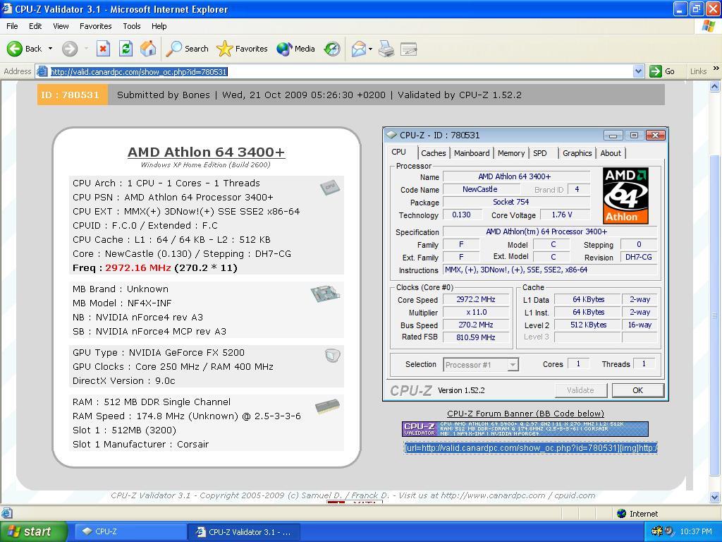Click the page scrollbar down arrow
The width and height of the screenshot is (722, 542).
click(x=715, y=498)
